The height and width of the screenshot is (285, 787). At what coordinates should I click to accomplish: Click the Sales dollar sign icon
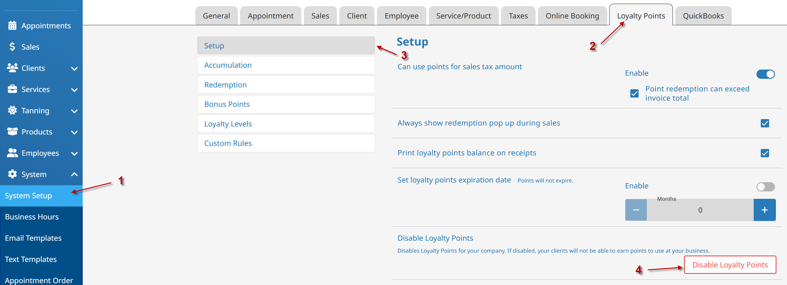pos(12,47)
